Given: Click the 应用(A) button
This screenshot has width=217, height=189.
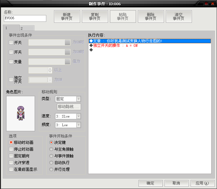Looking at the screenshot, I should point(203,183).
